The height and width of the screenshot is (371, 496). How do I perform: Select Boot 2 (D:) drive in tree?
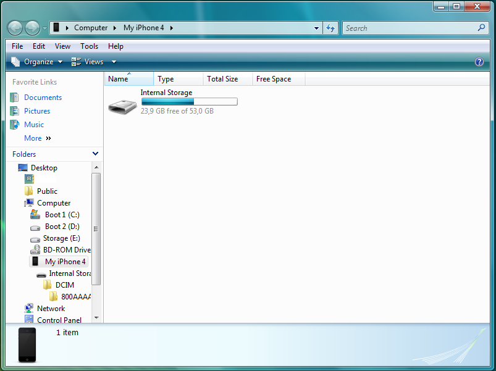pyautogui.click(x=62, y=227)
